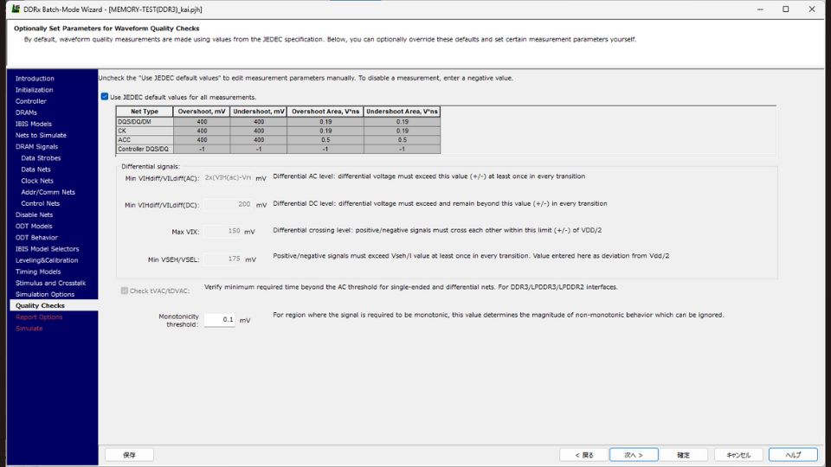831x467 pixels.
Task: Click the 次へ next button
Action: [634, 455]
